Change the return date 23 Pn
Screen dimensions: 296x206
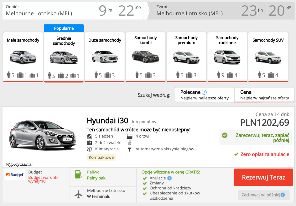(x=252, y=11)
